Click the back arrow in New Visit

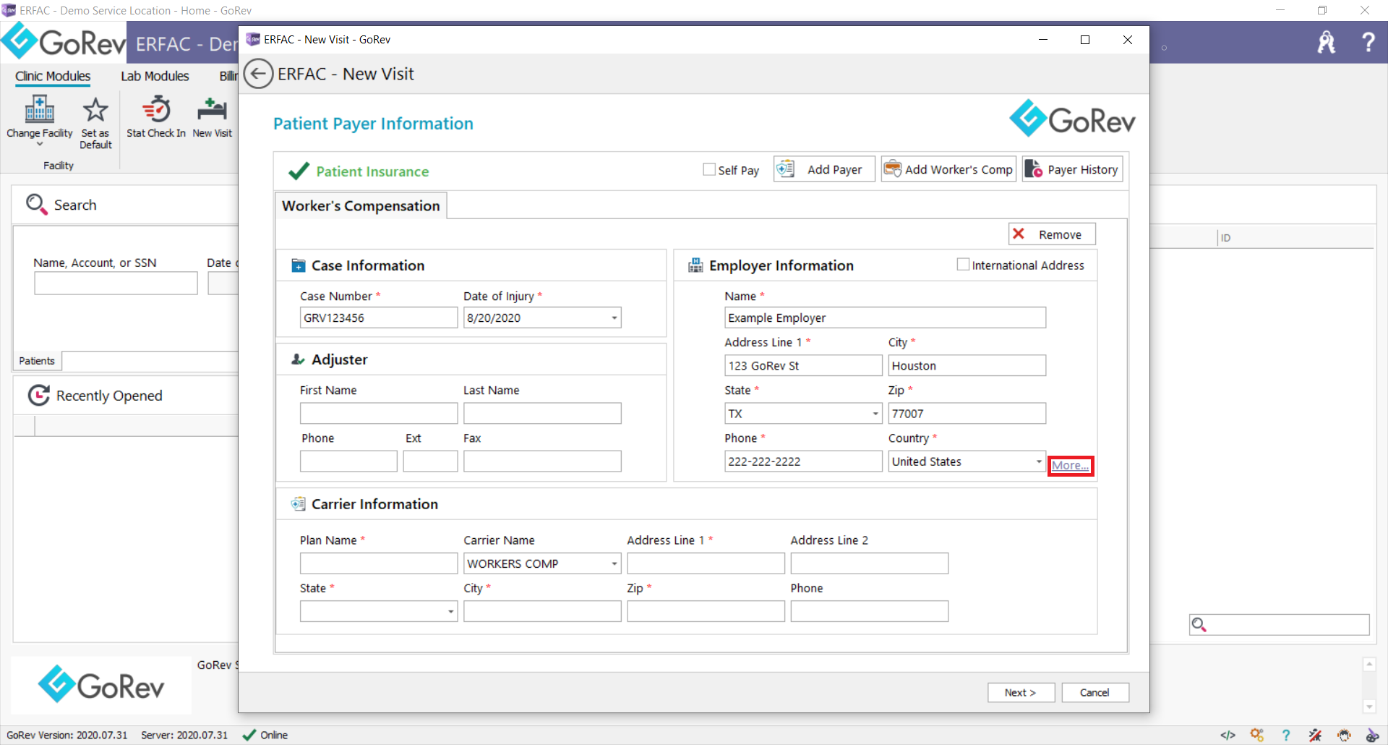(258, 74)
